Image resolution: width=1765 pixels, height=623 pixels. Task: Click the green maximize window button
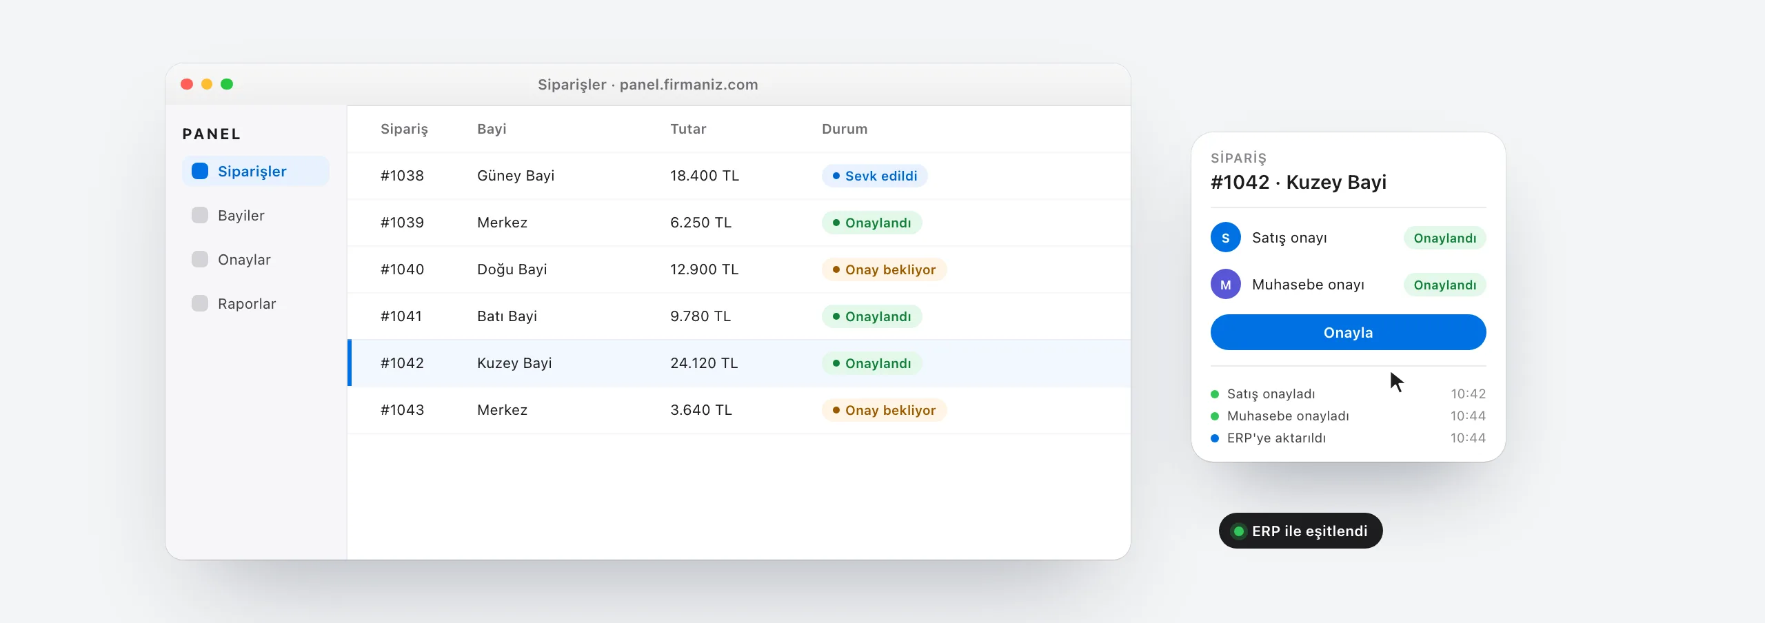(x=227, y=84)
